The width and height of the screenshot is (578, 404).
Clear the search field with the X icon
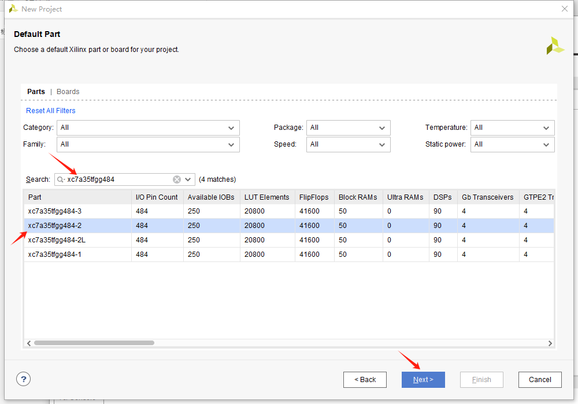click(177, 179)
